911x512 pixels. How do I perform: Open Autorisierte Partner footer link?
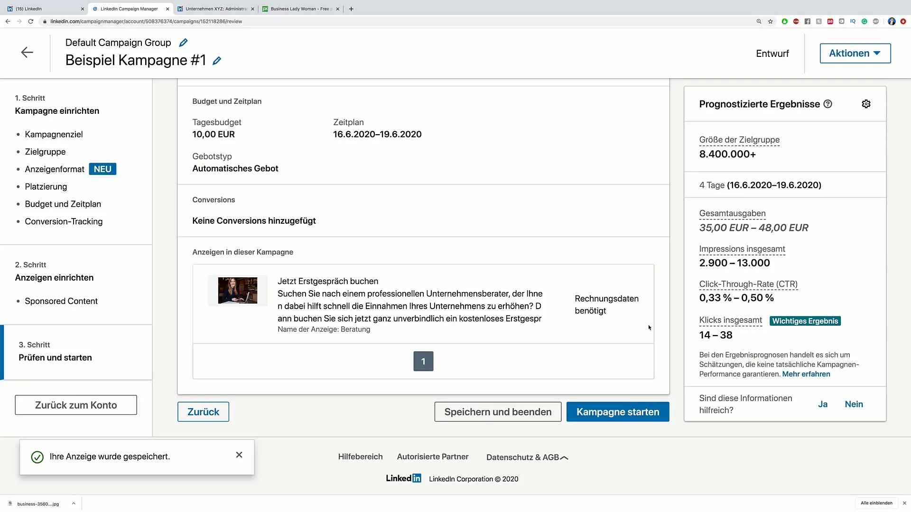point(433,457)
